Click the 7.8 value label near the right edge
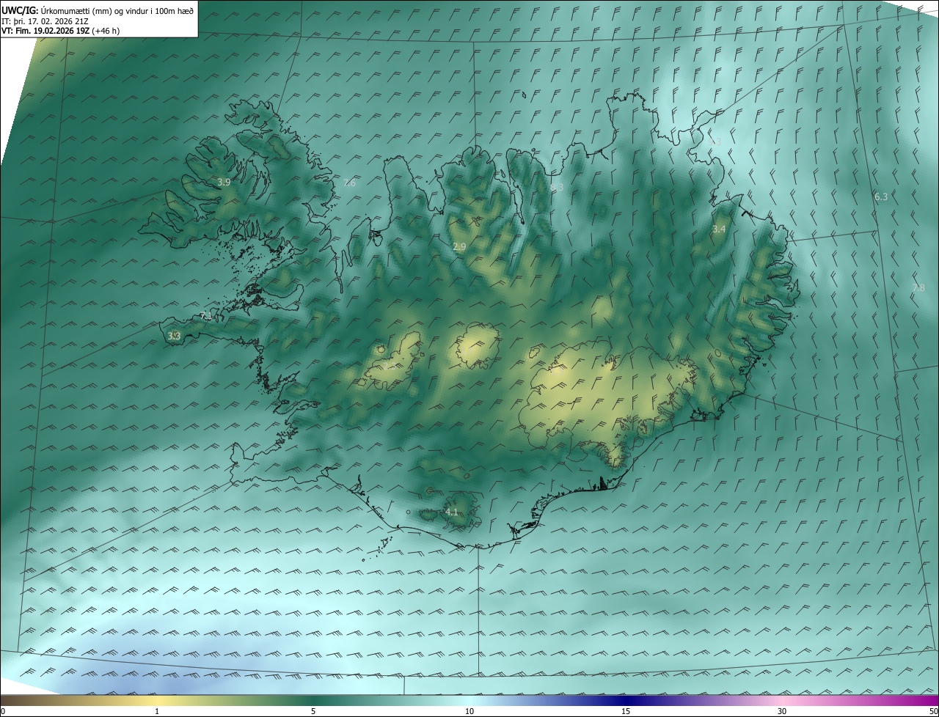The width and height of the screenshot is (939, 717). point(918,288)
